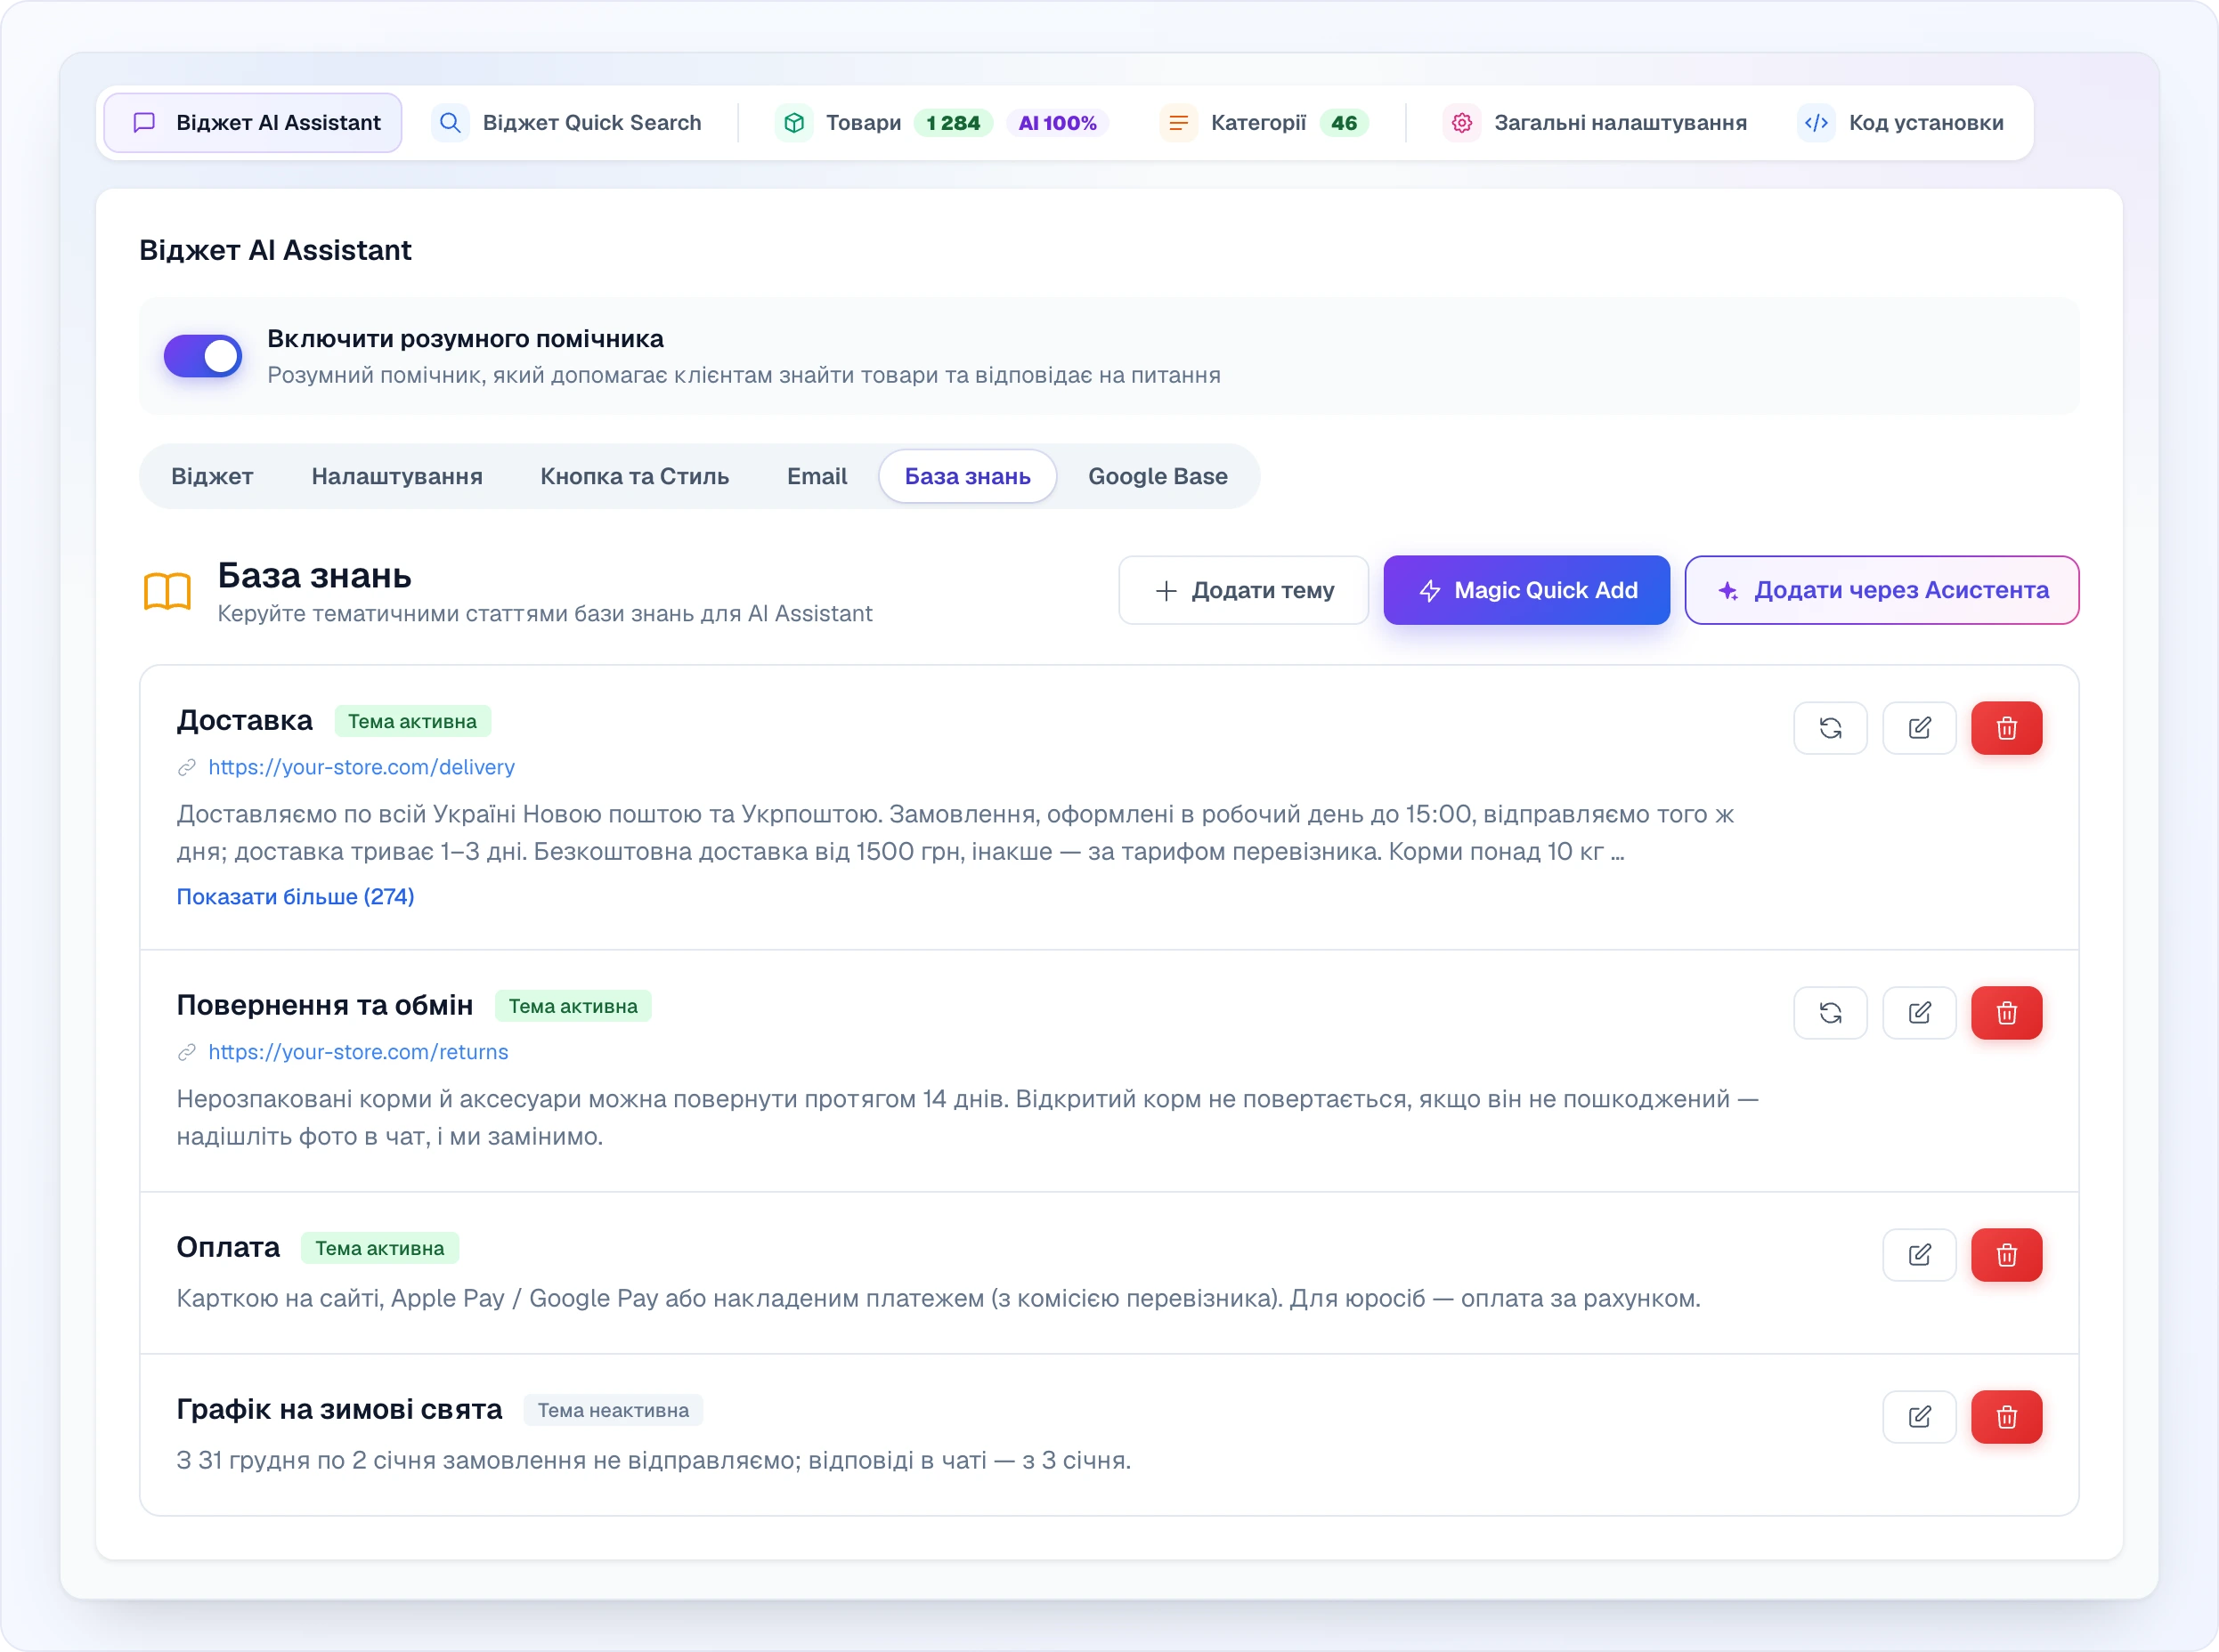Open the your-store.com/returns link
Viewport: 2219px width, 1652px height.
(358, 1053)
